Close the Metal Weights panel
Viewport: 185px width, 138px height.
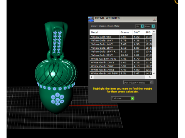(x=155, y=19)
